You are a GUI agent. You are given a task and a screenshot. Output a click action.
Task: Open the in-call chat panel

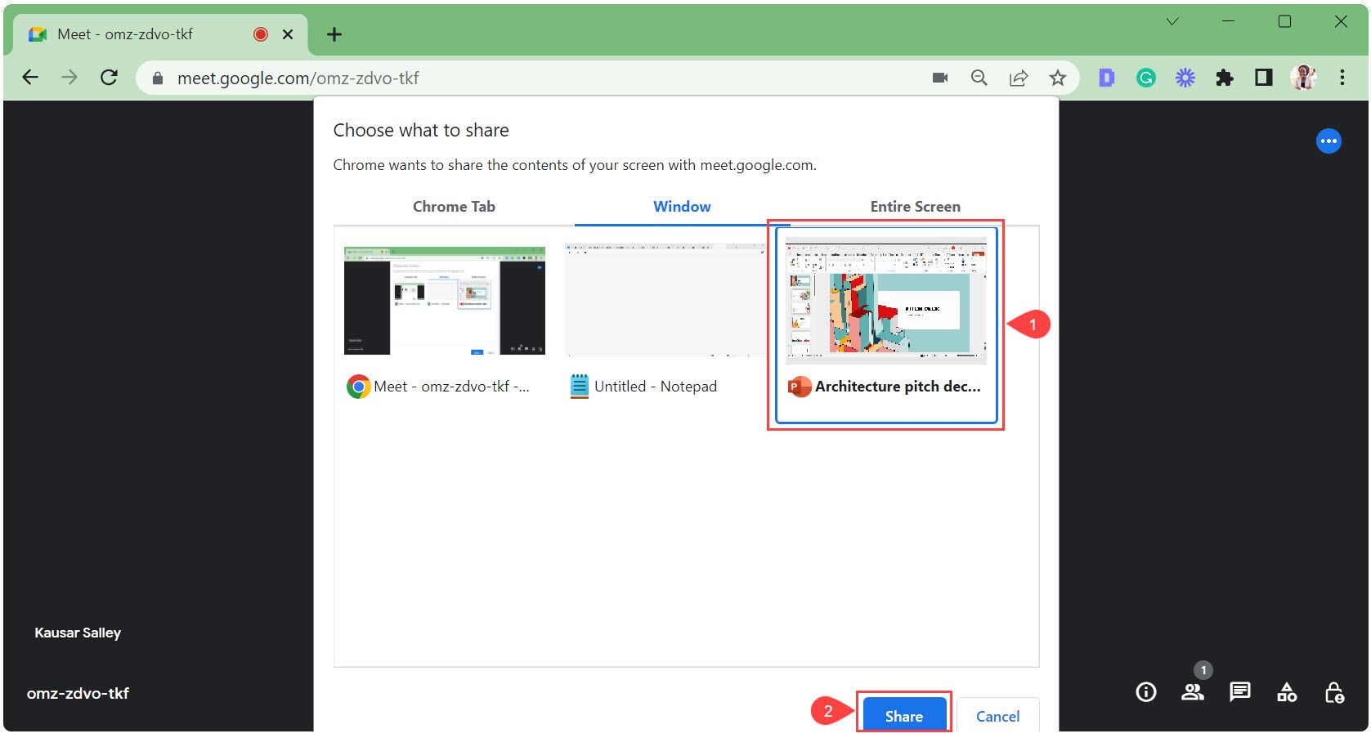tap(1239, 691)
